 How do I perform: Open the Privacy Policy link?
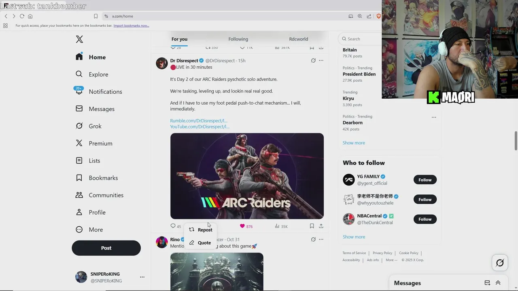(382, 253)
